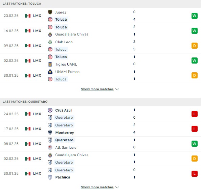Click the red L badge for Cruz Azul match

click(195, 114)
